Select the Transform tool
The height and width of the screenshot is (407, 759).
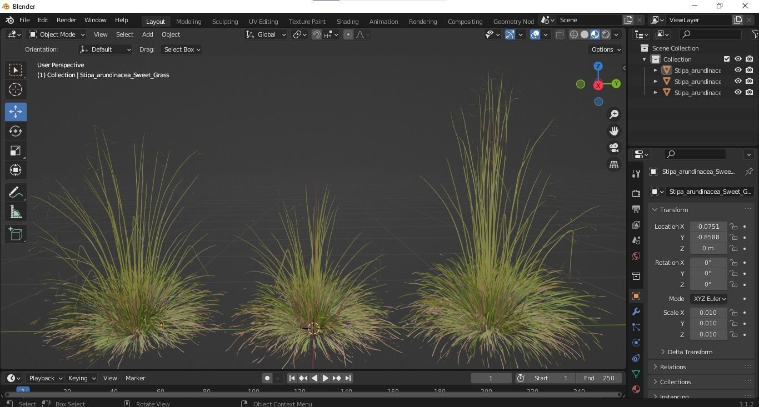pos(16,170)
